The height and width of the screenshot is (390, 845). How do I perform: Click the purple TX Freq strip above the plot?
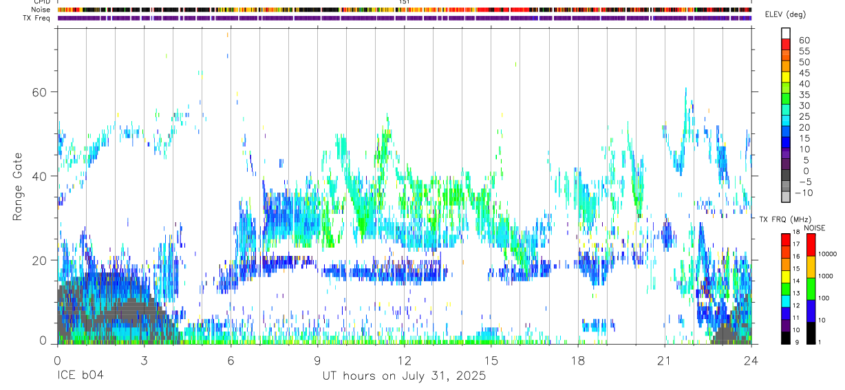(x=405, y=18)
